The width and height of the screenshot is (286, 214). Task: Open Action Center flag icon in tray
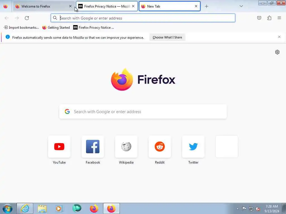(244, 208)
